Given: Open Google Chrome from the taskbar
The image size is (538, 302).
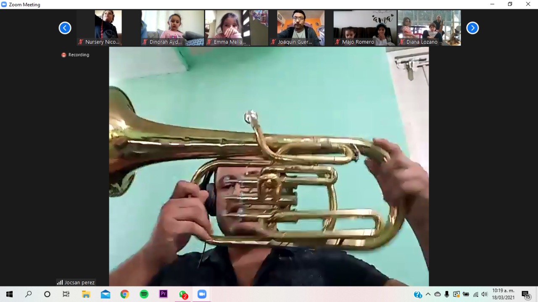Looking at the screenshot, I should tap(124, 294).
